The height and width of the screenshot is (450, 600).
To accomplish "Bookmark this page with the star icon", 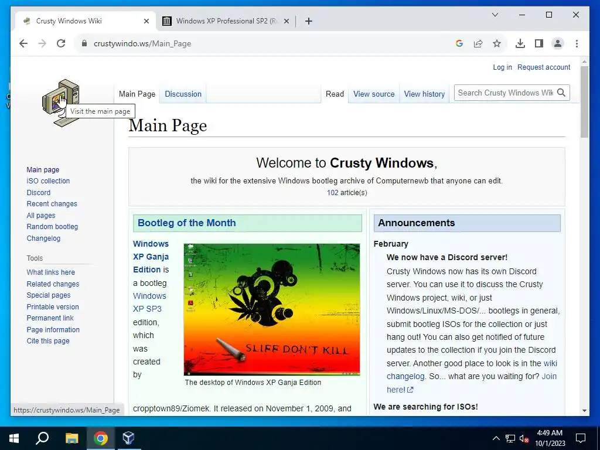I will 497,43.
